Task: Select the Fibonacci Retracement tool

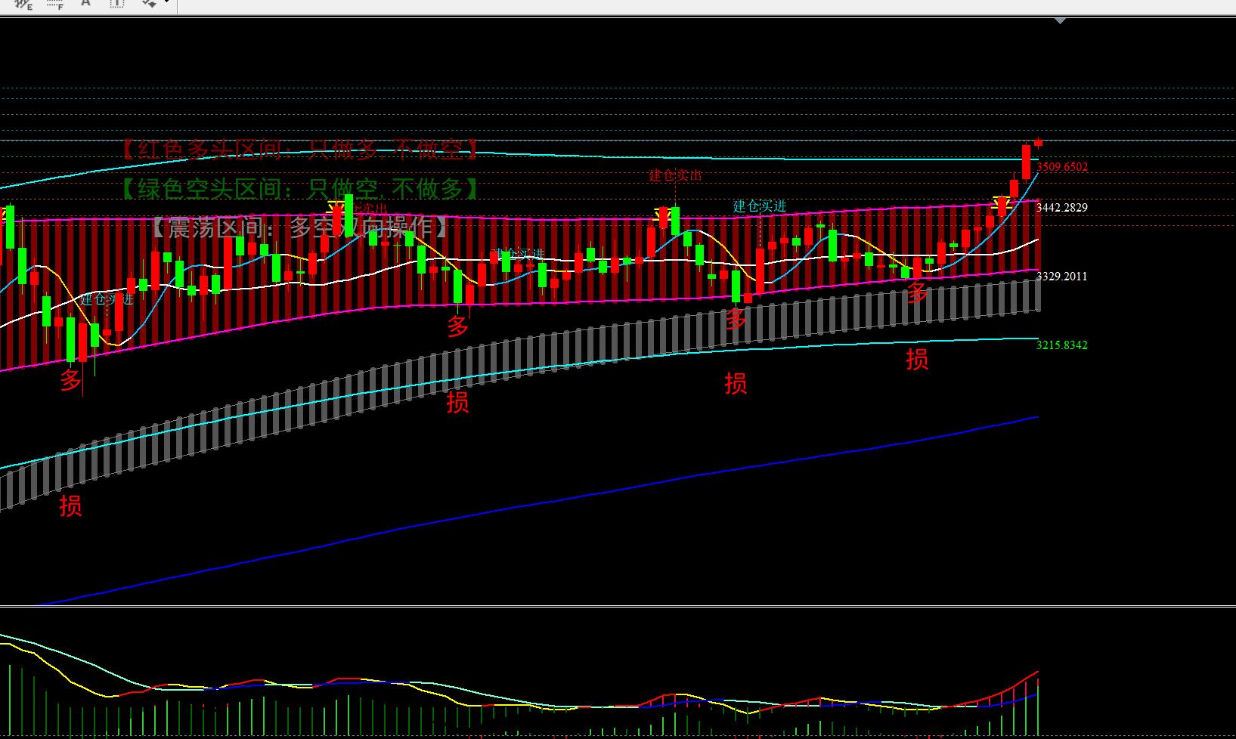Action: (x=54, y=4)
